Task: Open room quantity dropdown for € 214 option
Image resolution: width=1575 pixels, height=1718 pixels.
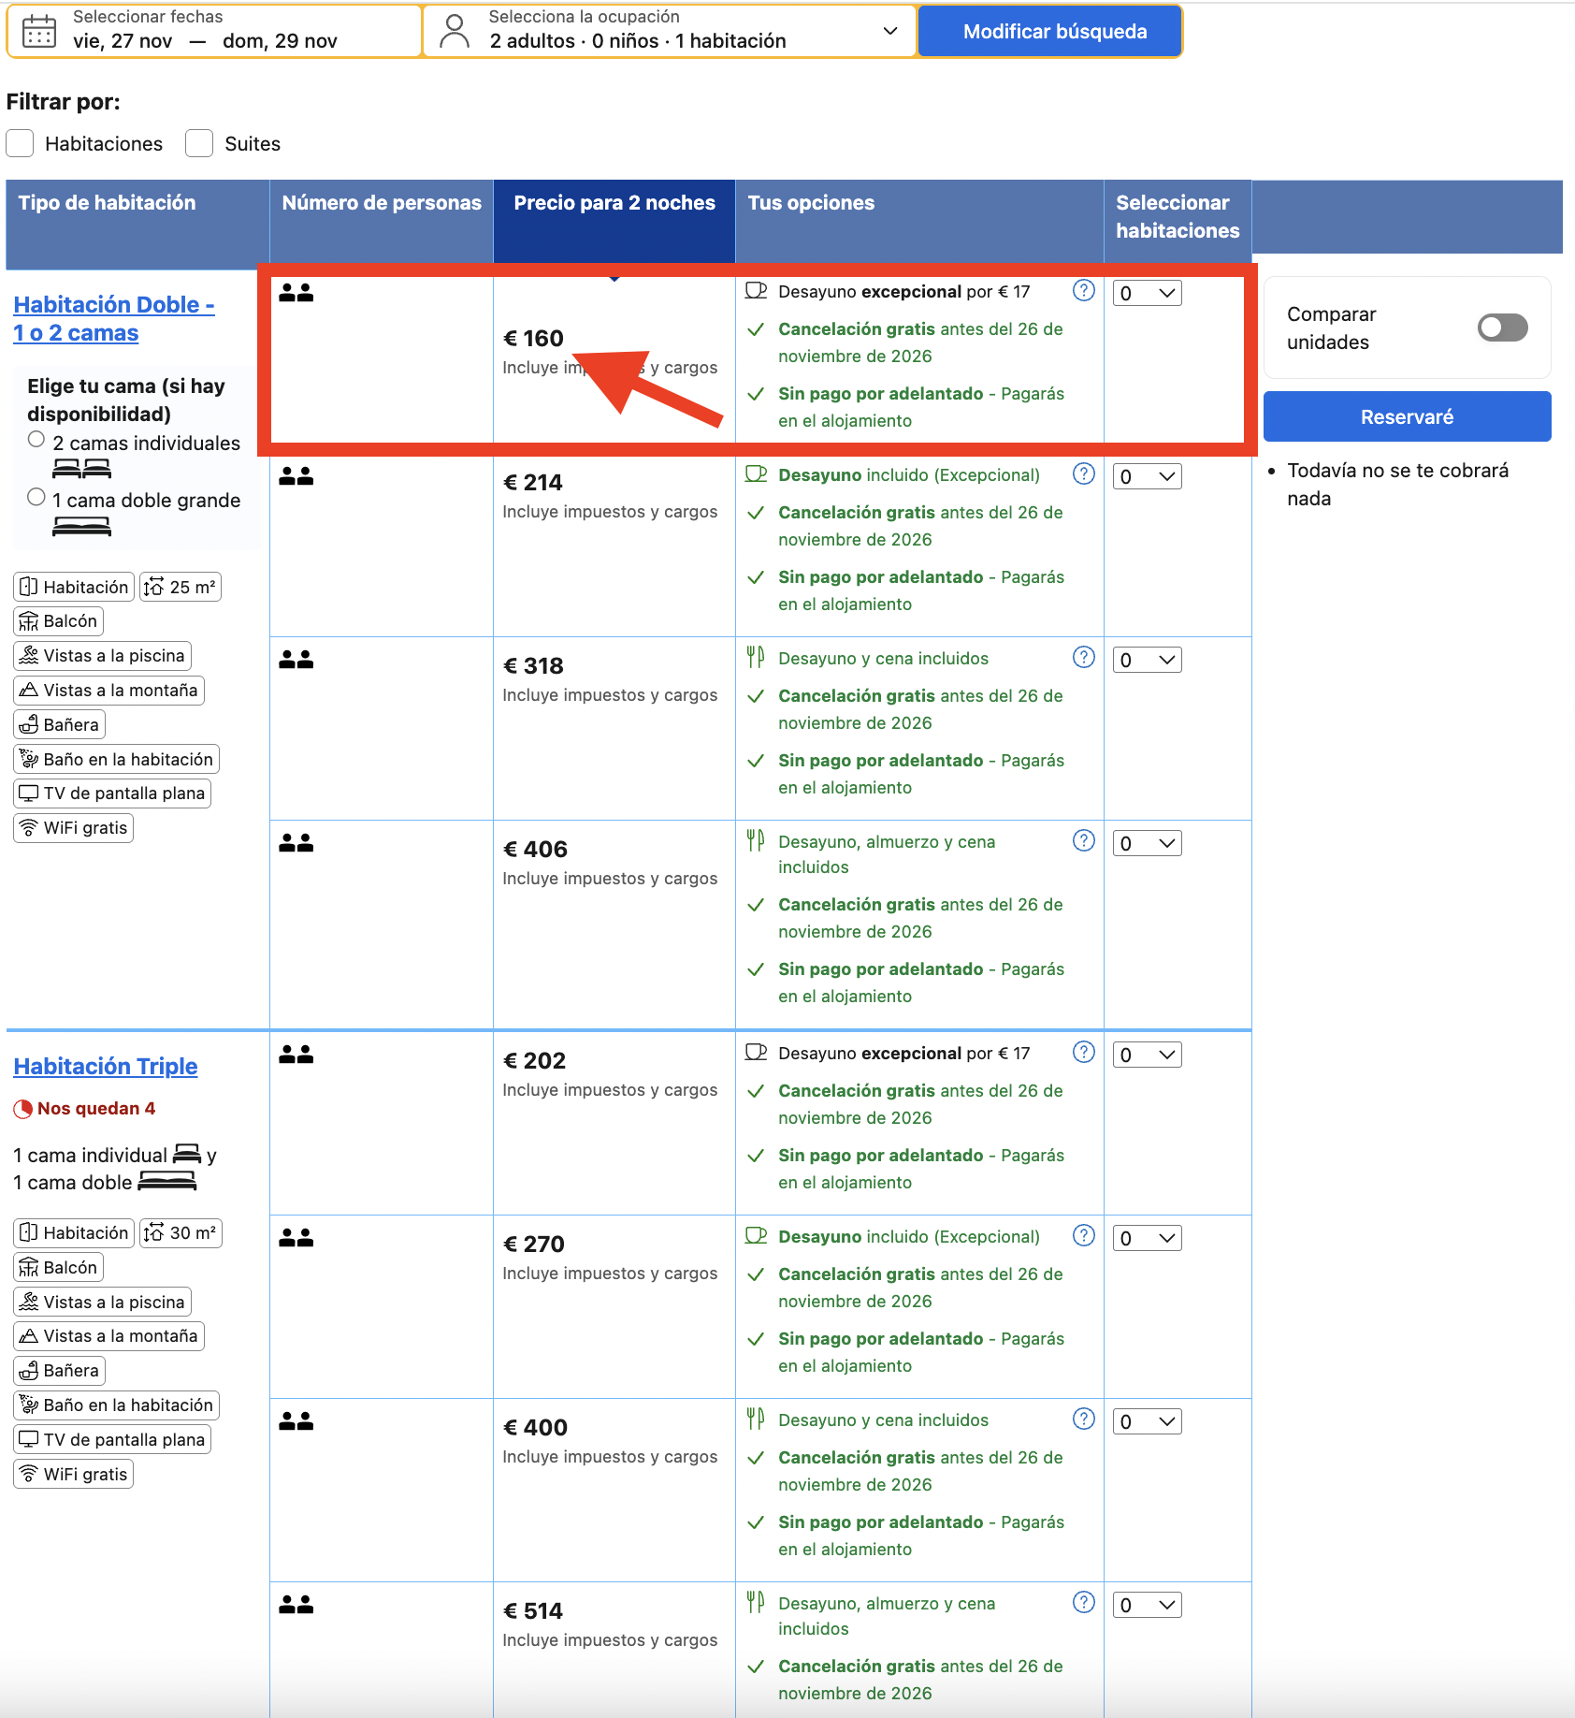Action: point(1147,476)
